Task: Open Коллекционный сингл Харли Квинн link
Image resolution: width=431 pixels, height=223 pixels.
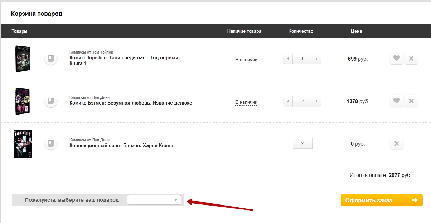Action: click(x=121, y=145)
